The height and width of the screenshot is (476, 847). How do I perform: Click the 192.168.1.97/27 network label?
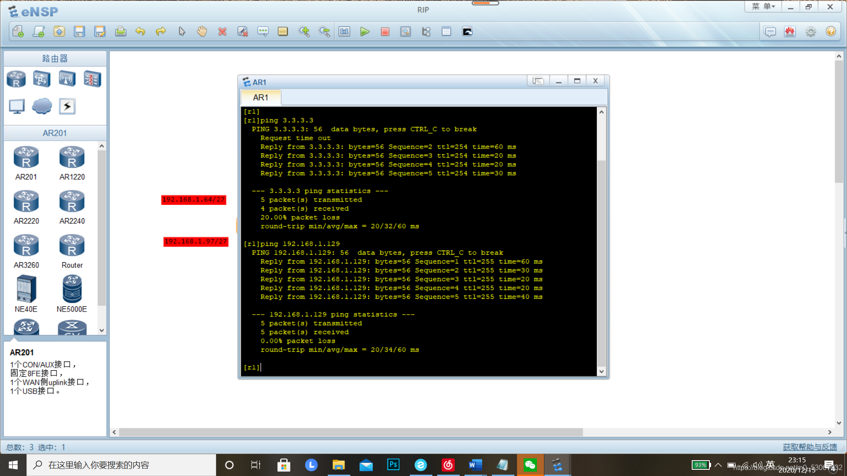click(x=195, y=241)
